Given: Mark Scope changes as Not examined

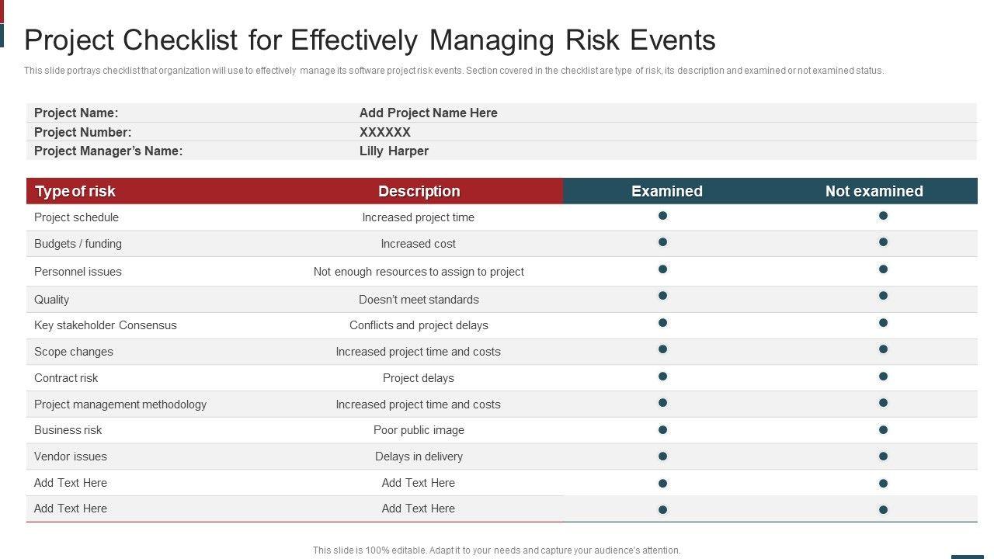Looking at the screenshot, I should (883, 349).
